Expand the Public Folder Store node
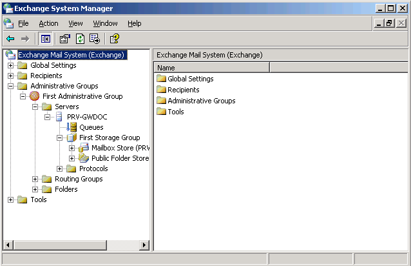411x266 pixels. pyautogui.click(x=72, y=158)
